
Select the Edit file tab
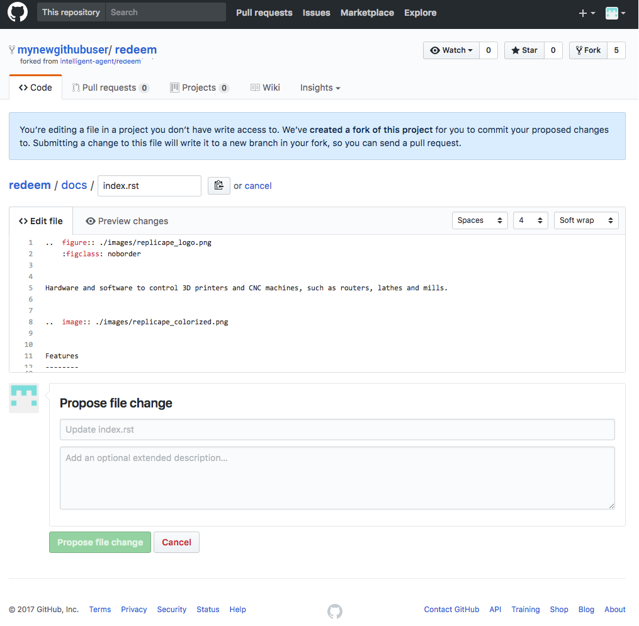pyautogui.click(x=41, y=221)
